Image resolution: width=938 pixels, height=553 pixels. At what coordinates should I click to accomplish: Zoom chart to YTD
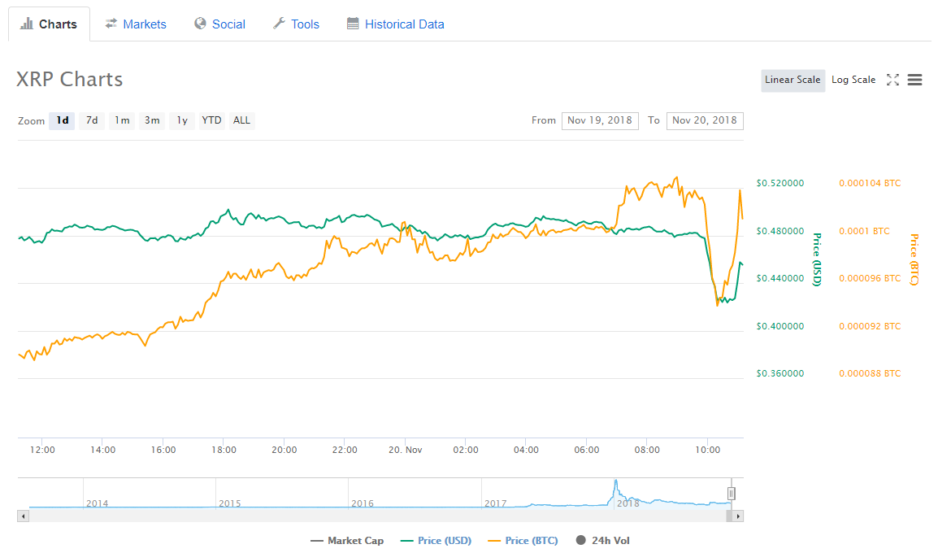tap(211, 120)
